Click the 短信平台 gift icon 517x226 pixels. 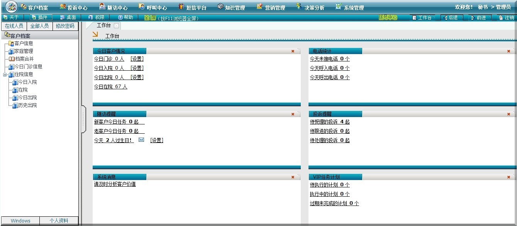click(x=181, y=7)
